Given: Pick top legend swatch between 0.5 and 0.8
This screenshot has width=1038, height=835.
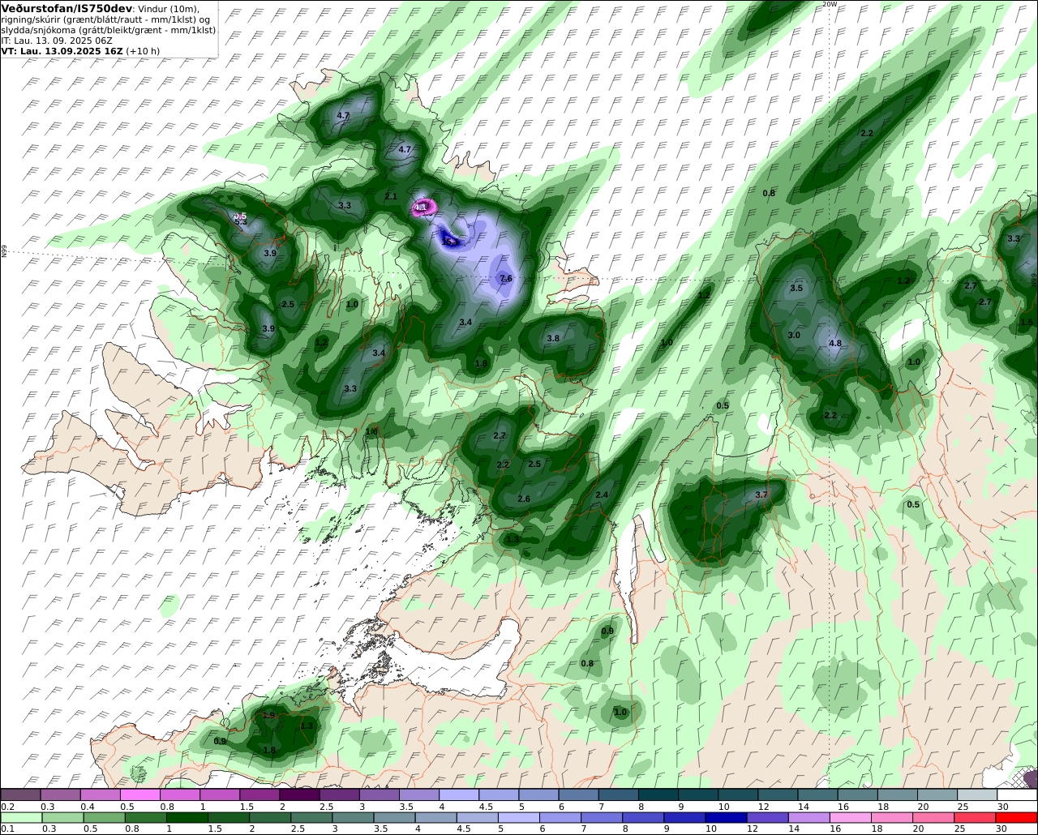Looking at the screenshot, I should point(139,794).
